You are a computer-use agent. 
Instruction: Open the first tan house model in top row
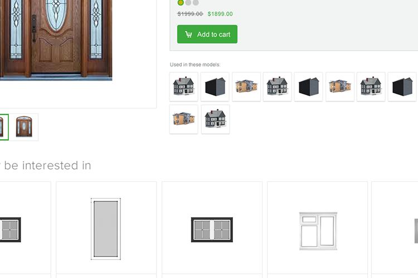coord(246,87)
